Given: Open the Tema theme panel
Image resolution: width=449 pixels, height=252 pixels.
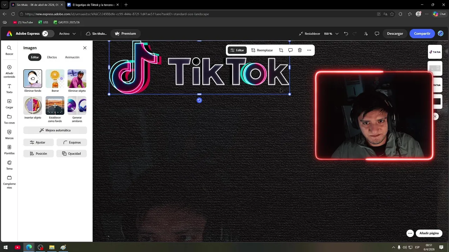Looking at the screenshot, I should (x=9, y=165).
